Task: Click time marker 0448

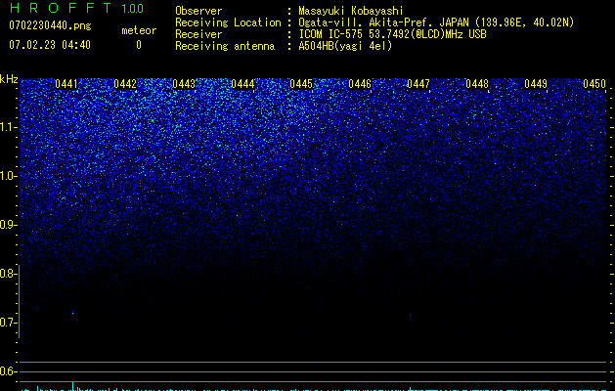Action: (x=477, y=84)
